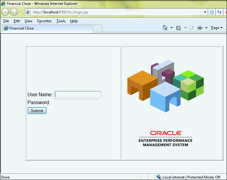The image size is (227, 180).
Task: Click the Read Mail icon
Action: 191,28
